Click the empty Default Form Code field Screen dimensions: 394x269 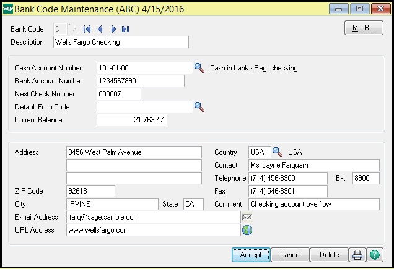point(145,107)
